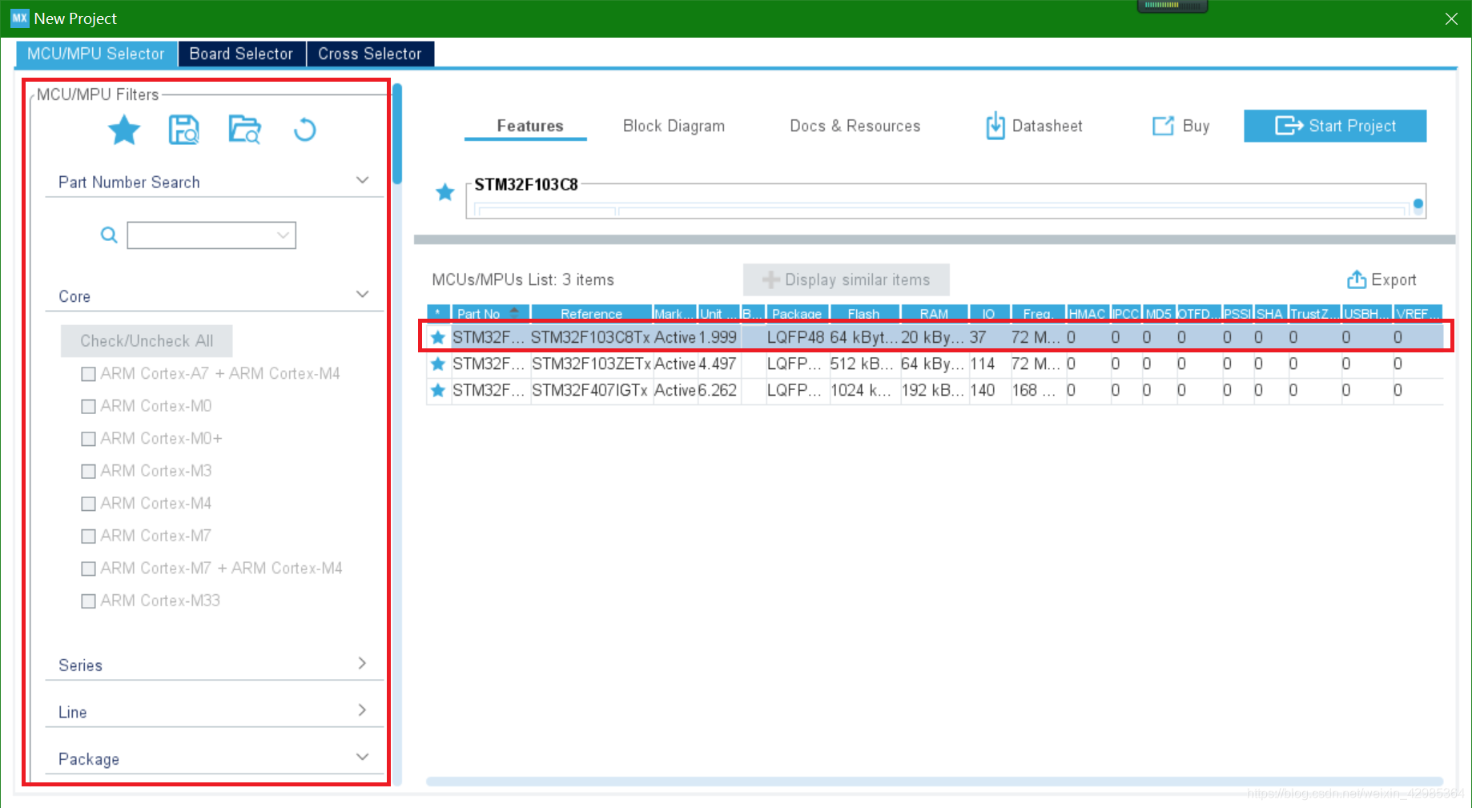Click the Buy external link icon
The height and width of the screenshot is (808, 1472).
[1163, 126]
